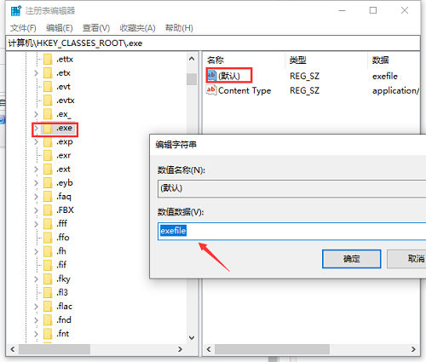Expand the .etx tree node
426x362 pixels.
coord(36,73)
